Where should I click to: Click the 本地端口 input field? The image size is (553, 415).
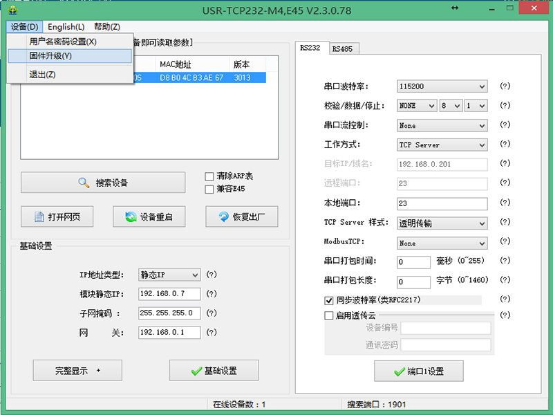point(442,204)
